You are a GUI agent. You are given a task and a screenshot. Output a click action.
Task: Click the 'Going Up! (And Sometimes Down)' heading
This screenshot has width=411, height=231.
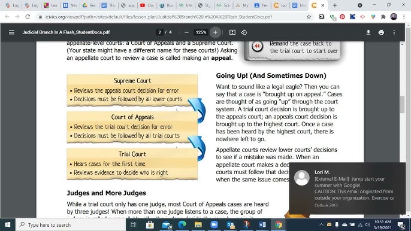click(x=271, y=75)
